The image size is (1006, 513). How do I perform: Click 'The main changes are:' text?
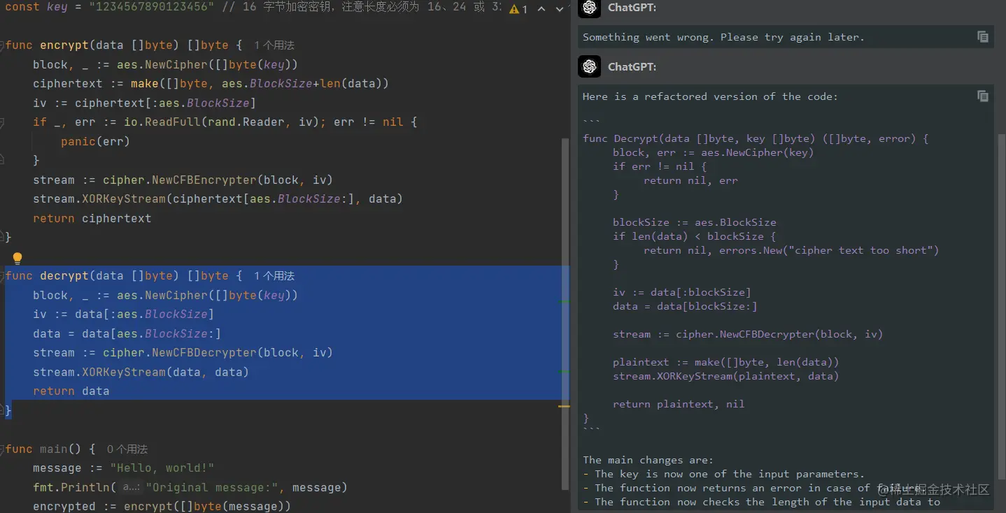tap(648, 460)
